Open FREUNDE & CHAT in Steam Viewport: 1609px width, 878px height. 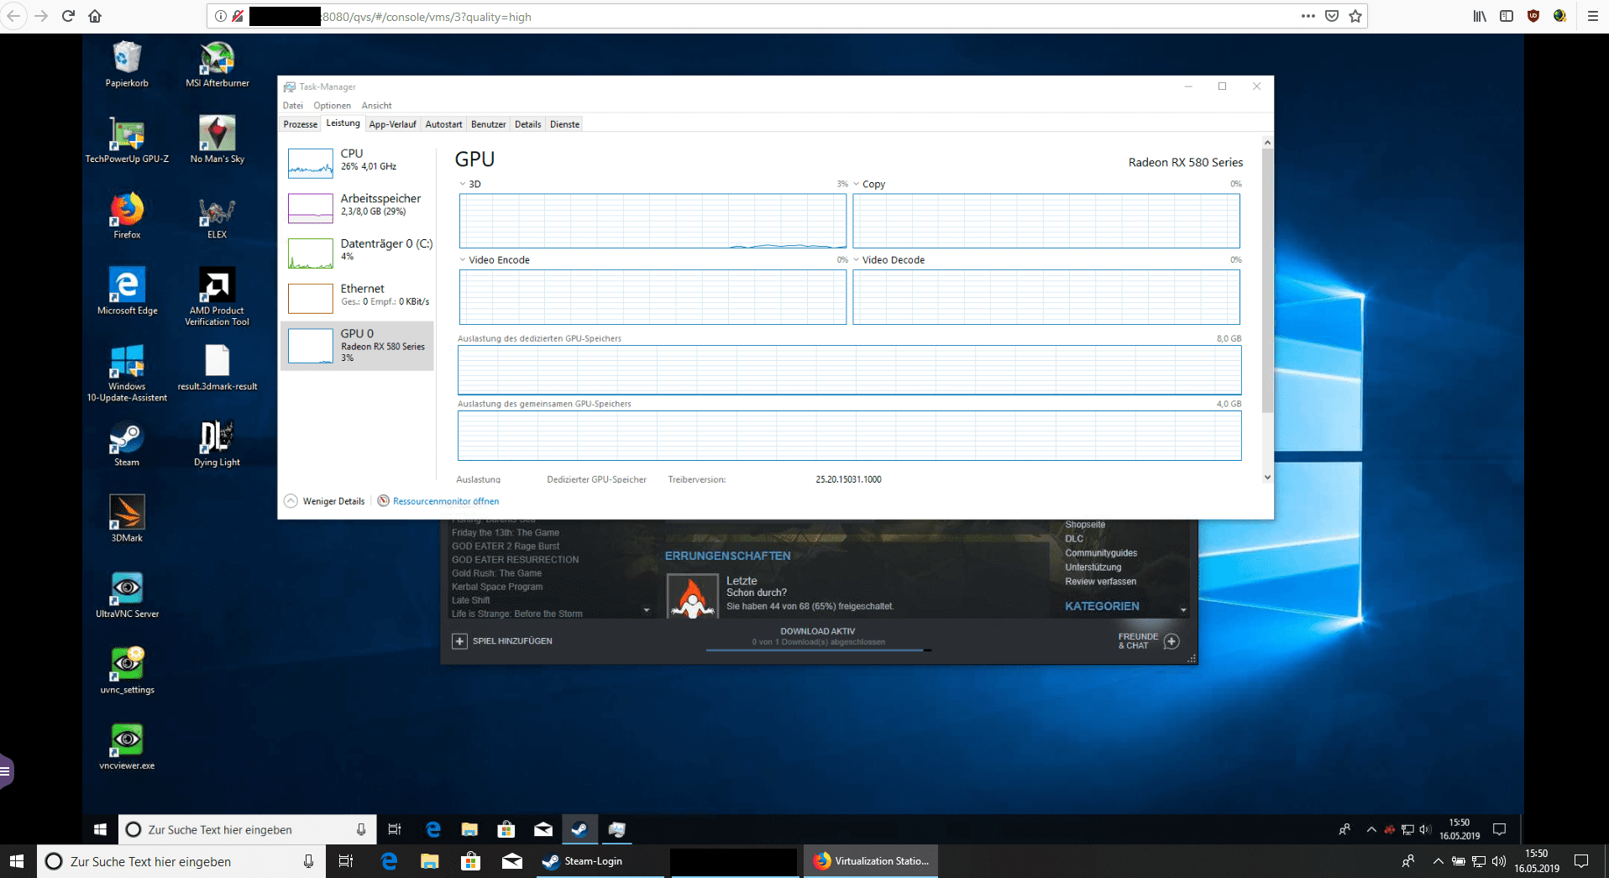pyautogui.click(x=1148, y=641)
